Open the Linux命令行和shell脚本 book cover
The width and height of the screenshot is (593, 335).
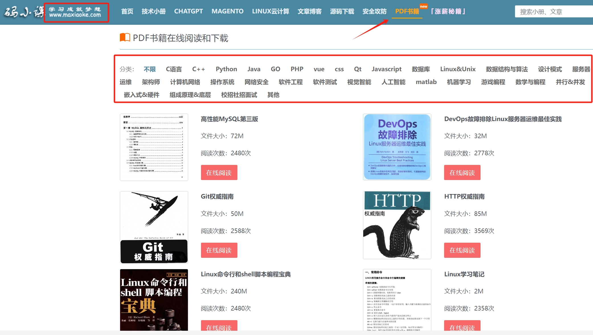154,300
